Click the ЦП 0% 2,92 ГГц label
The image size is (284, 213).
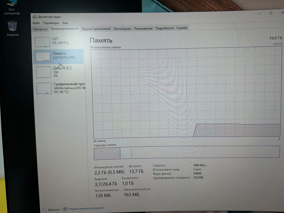[x=61, y=41]
